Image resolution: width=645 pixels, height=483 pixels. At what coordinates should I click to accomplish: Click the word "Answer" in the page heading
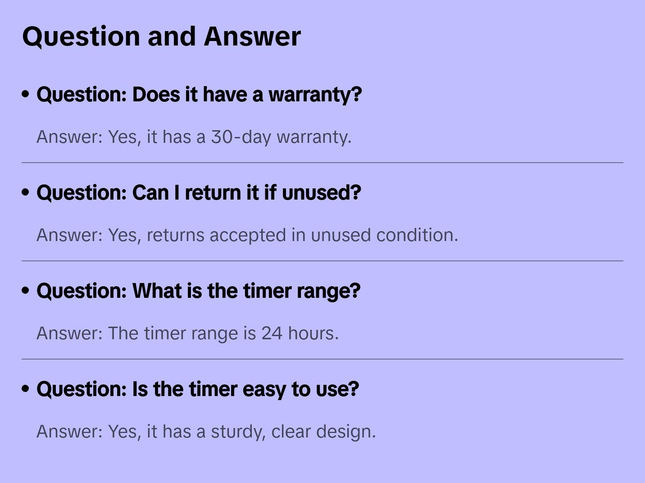(252, 36)
